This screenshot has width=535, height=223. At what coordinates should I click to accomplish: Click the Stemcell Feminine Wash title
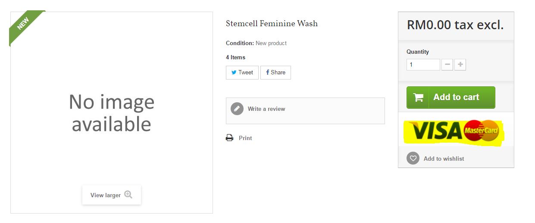coord(272,24)
